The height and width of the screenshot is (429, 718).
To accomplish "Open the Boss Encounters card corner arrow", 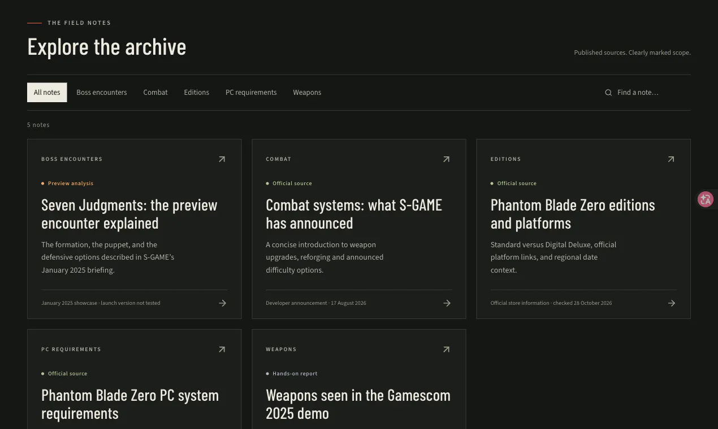I will [x=222, y=159].
